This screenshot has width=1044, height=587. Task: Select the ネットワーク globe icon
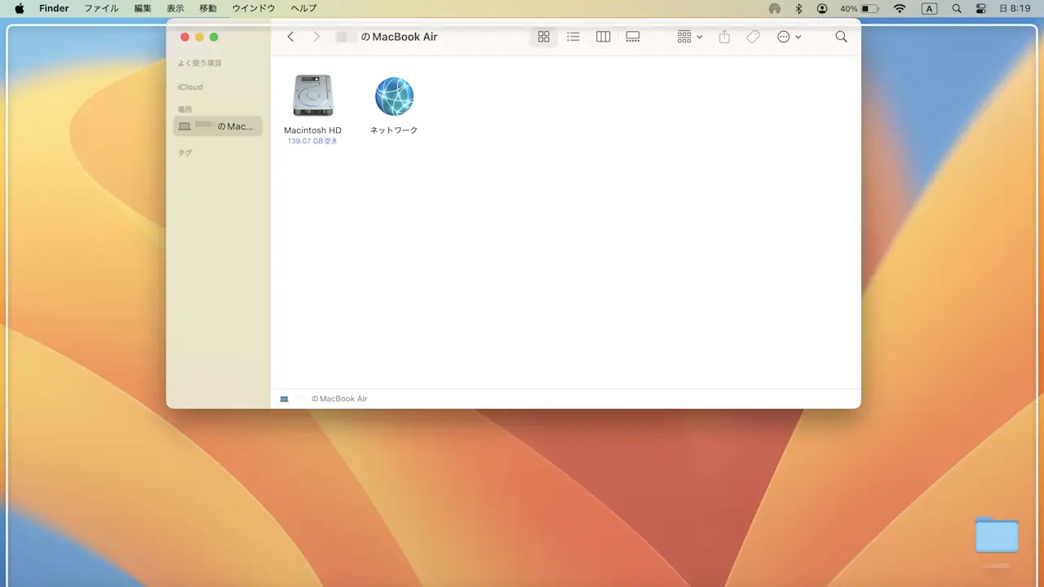coord(394,96)
